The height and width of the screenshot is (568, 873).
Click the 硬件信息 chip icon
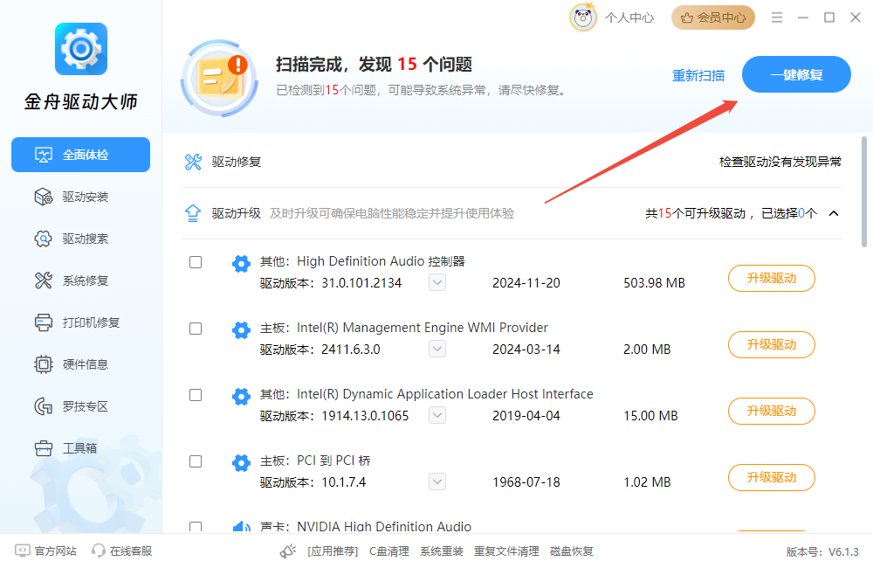(44, 364)
